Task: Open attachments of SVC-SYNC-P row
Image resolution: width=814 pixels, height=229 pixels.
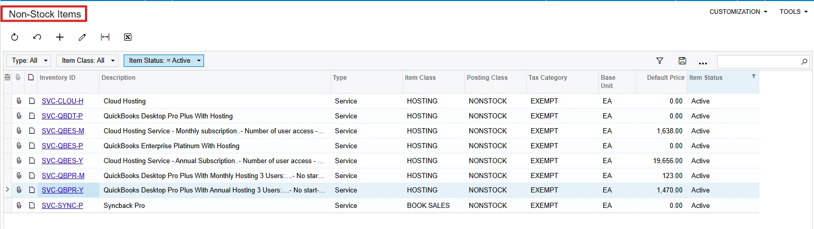Action: tap(19, 205)
